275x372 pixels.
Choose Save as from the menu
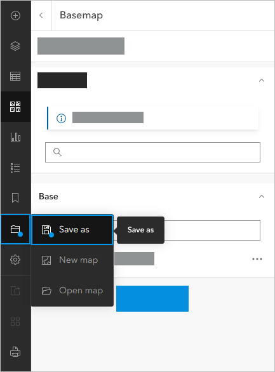(x=72, y=229)
